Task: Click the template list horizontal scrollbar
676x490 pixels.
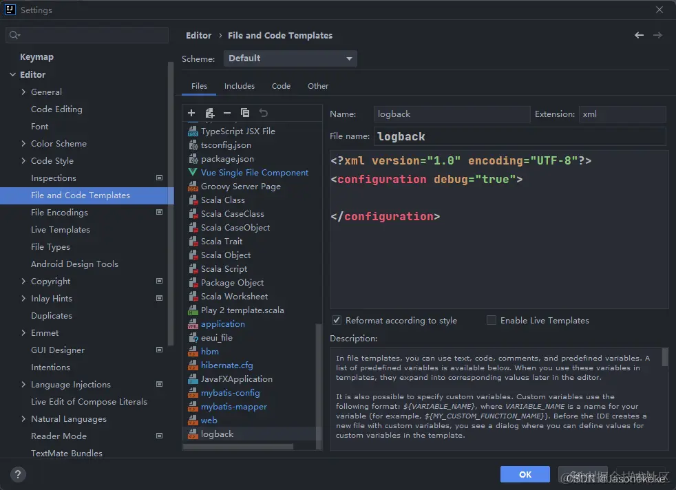Action: 238,447
